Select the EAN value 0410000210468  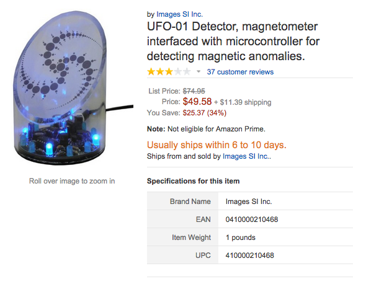click(x=252, y=220)
